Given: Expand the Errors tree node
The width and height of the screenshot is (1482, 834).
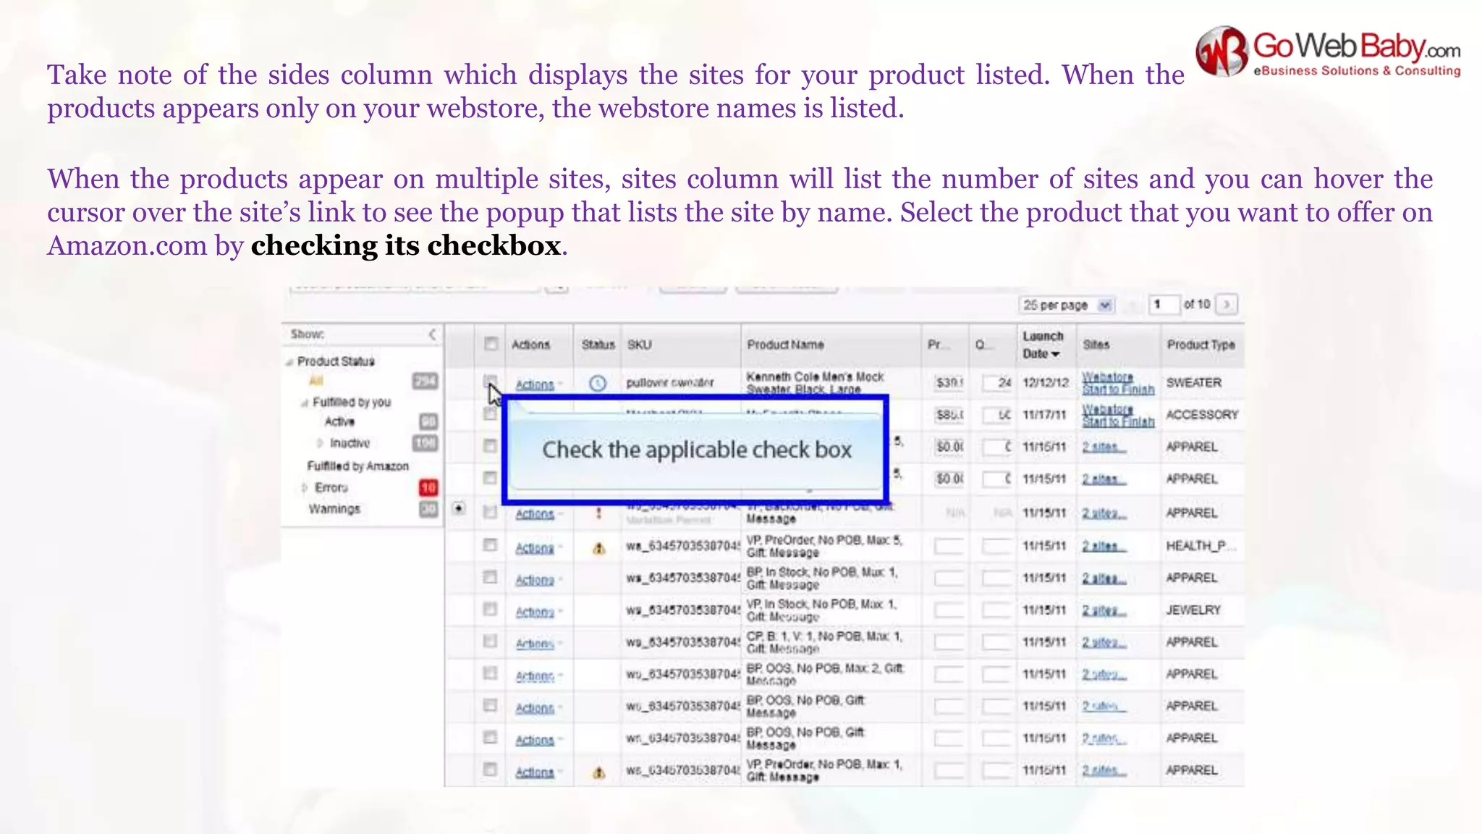Looking at the screenshot, I should point(304,488).
